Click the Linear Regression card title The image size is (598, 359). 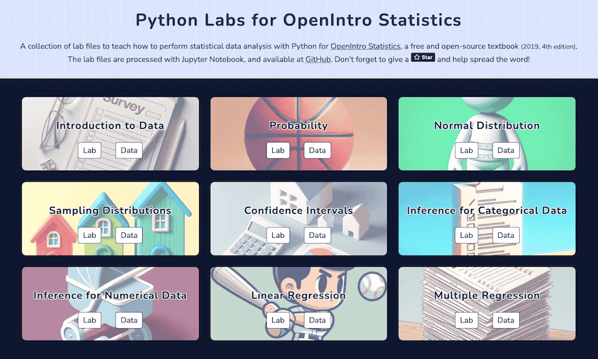pyautogui.click(x=298, y=296)
